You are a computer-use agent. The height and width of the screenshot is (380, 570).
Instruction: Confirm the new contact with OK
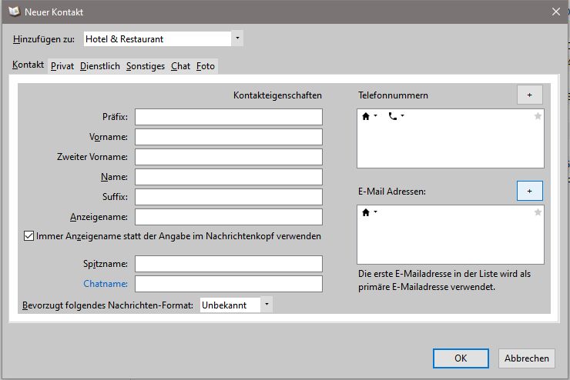[x=461, y=358]
